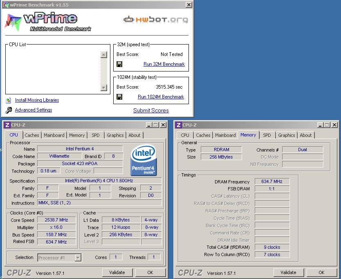Click OK in left CPU-Z window
Screen dimensions: 341x279
tap(150, 272)
